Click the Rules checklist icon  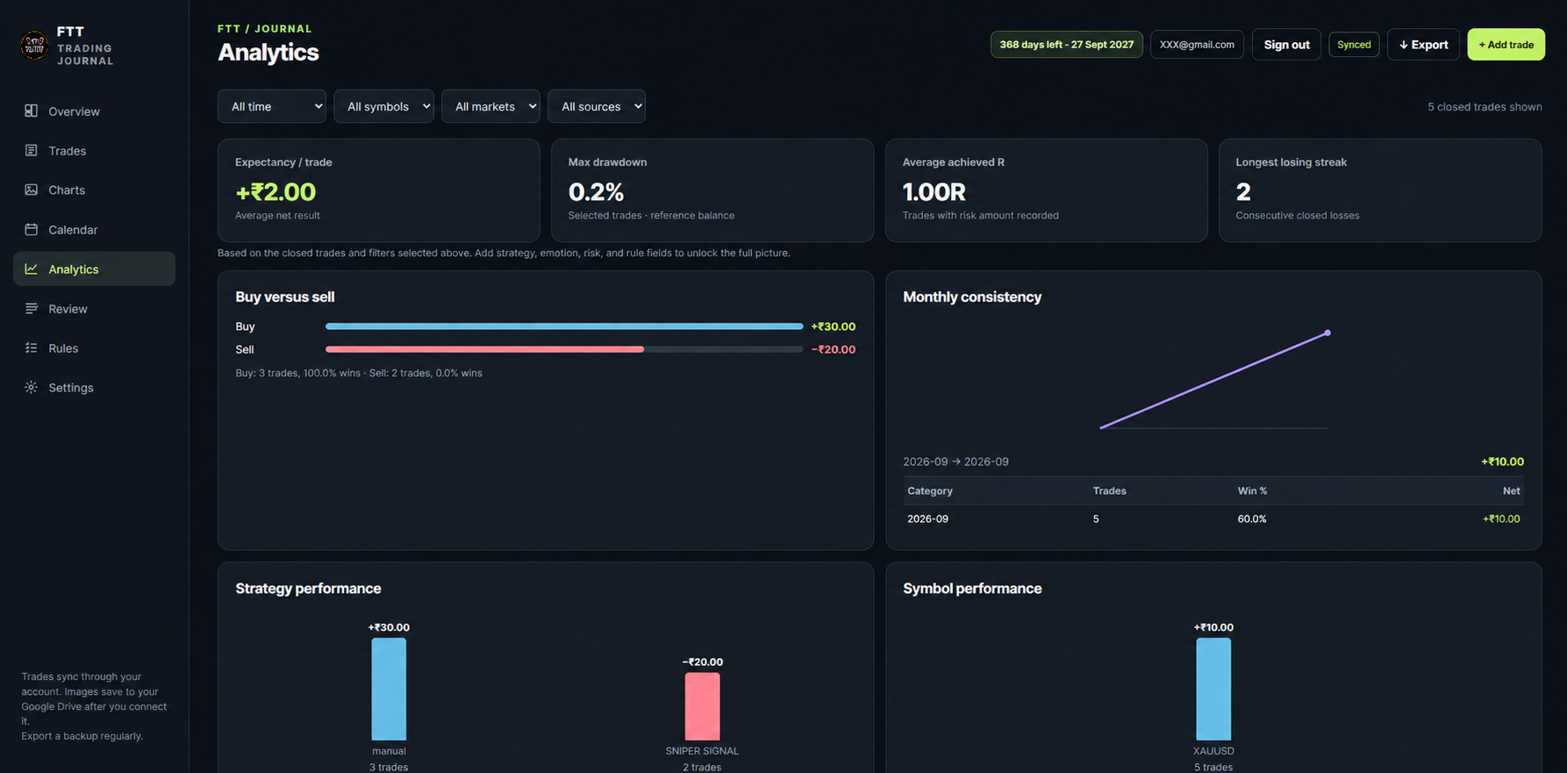(x=31, y=347)
